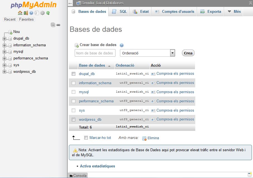Check the drupal_db checkbox
Image resolution: width=253 pixels, height=178 pixels.
74,74
